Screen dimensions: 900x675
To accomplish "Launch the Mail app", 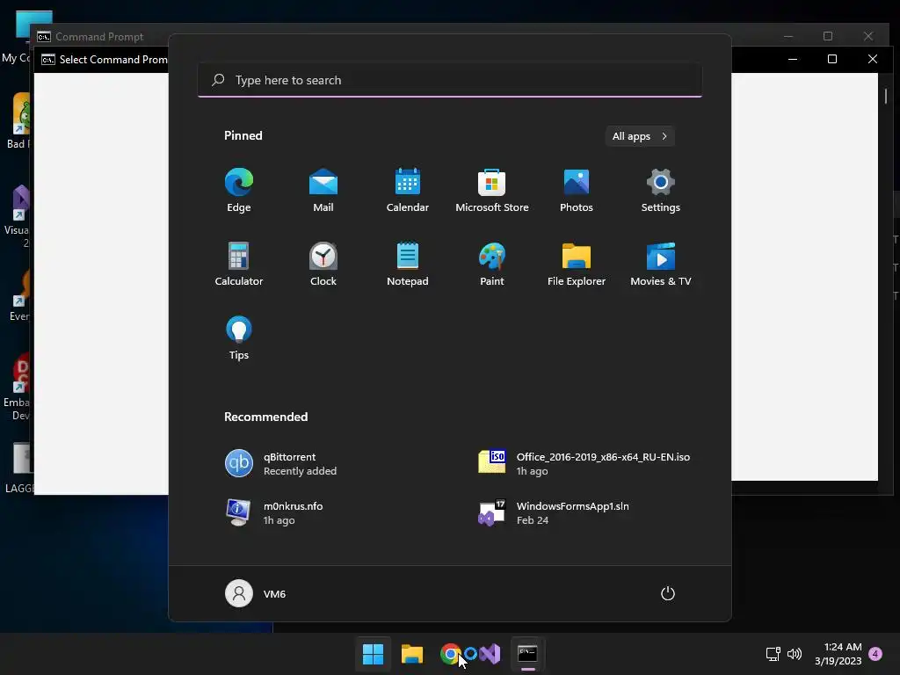I will [x=323, y=191].
